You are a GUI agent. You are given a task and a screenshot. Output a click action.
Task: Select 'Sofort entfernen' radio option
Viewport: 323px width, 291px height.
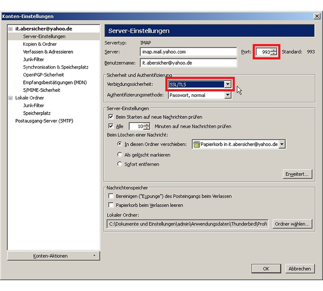pos(120,164)
